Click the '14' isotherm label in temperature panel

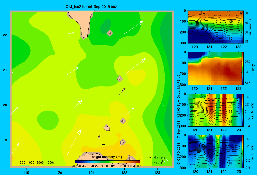coord(194,34)
